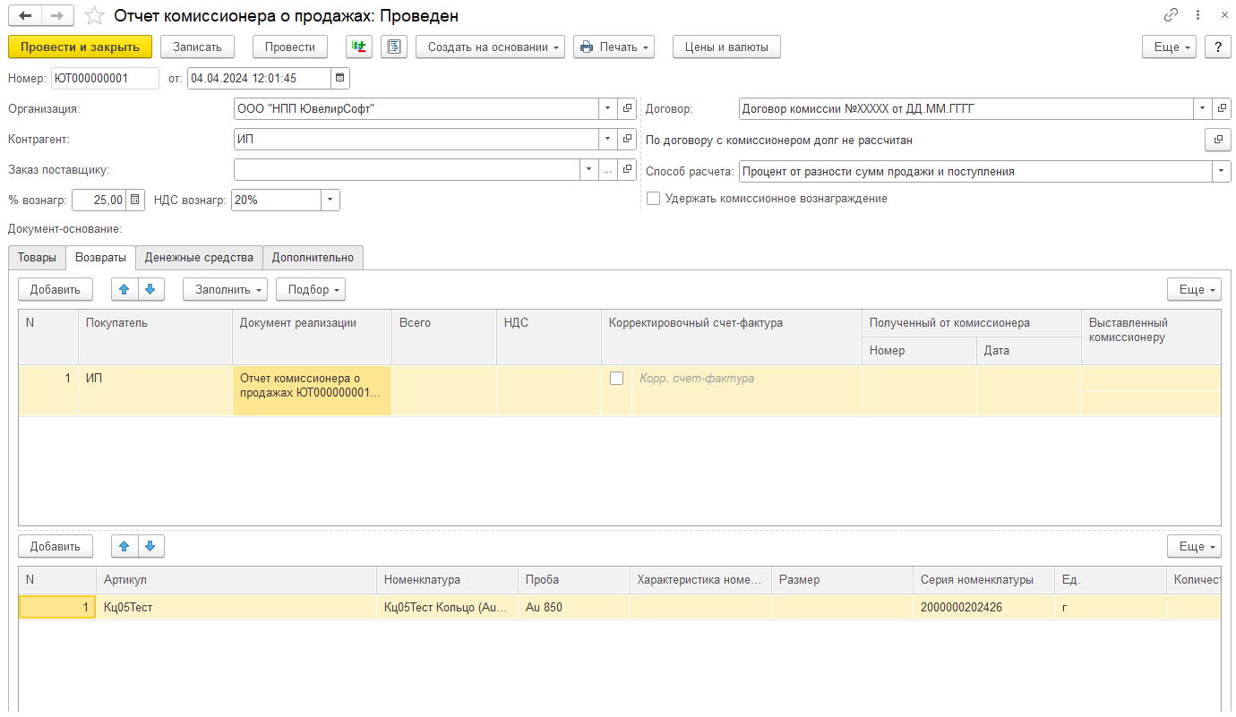This screenshot has height=717, width=1236.
Task: Click the Серия номенклатуры column header
Action: click(x=983, y=579)
